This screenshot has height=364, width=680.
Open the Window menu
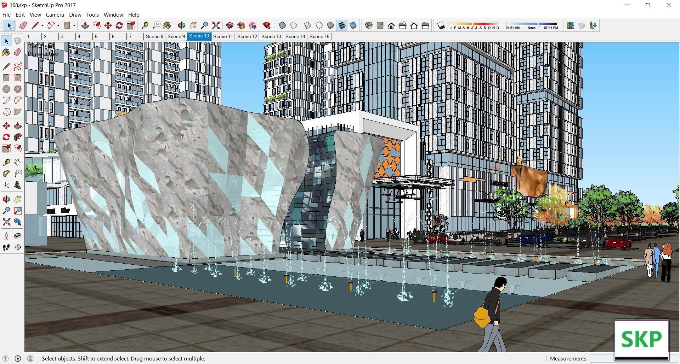pyautogui.click(x=113, y=14)
